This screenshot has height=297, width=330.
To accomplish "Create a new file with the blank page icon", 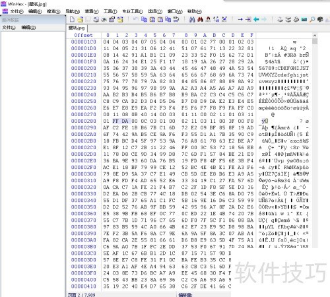I will click(72, 19).
